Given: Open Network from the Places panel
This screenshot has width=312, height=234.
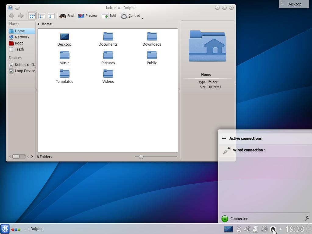Looking at the screenshot, I should tap(22, 37).
